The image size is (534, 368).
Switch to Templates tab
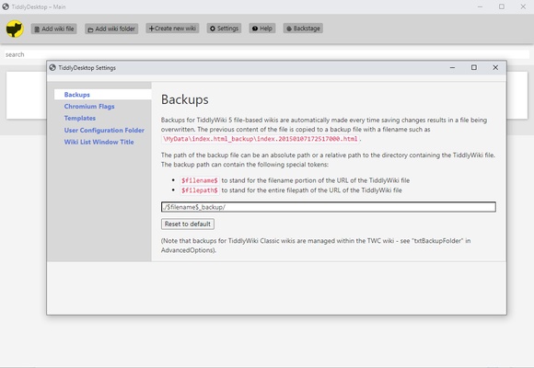coord(80,118)
